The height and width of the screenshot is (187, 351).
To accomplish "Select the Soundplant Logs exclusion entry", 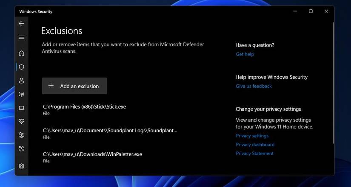I will click(110, 134).
